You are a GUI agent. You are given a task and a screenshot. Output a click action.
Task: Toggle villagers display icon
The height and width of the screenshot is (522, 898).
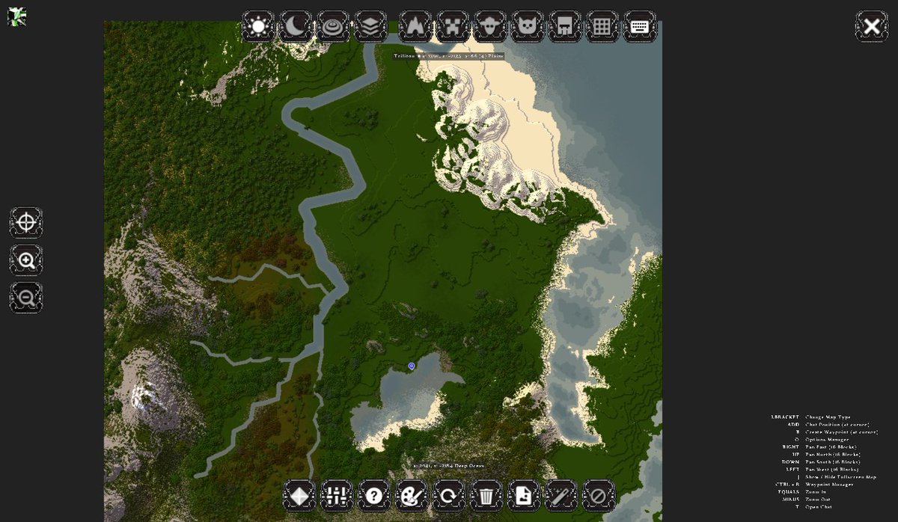coord(565,26)
